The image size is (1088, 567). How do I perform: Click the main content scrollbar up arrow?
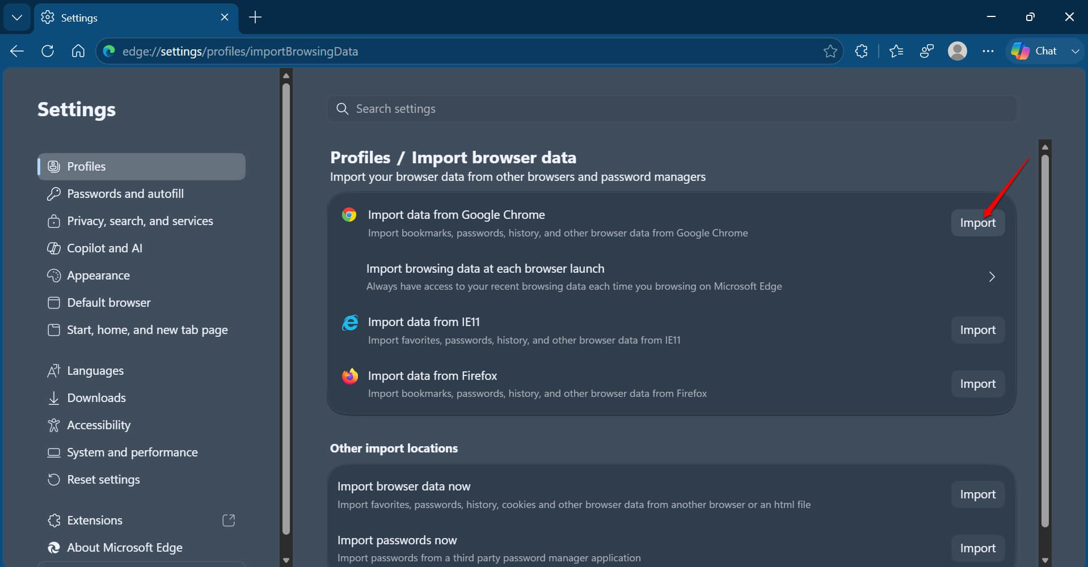pyautogui.click(x=1045, y=147)
